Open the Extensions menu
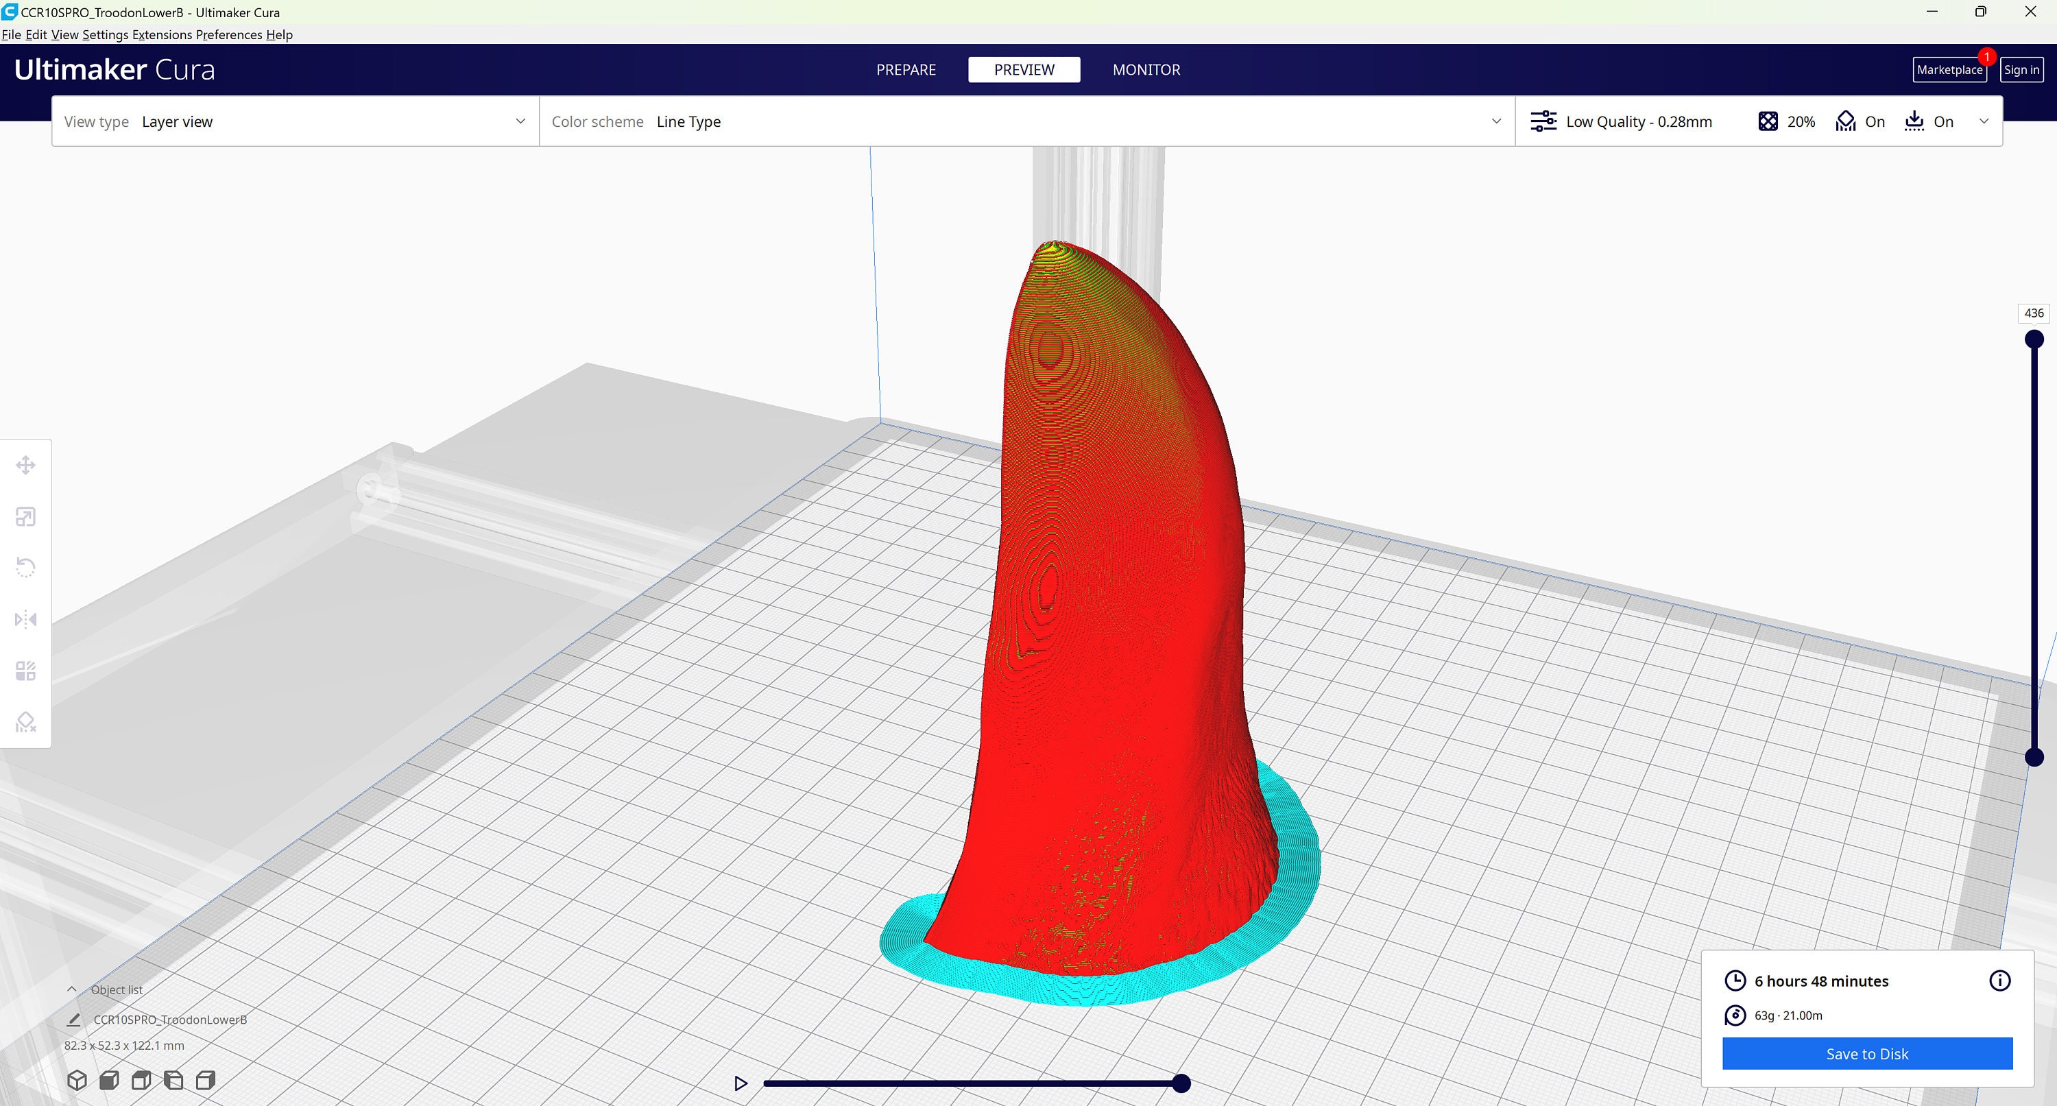2057x1106 pixels. (163, 34)
